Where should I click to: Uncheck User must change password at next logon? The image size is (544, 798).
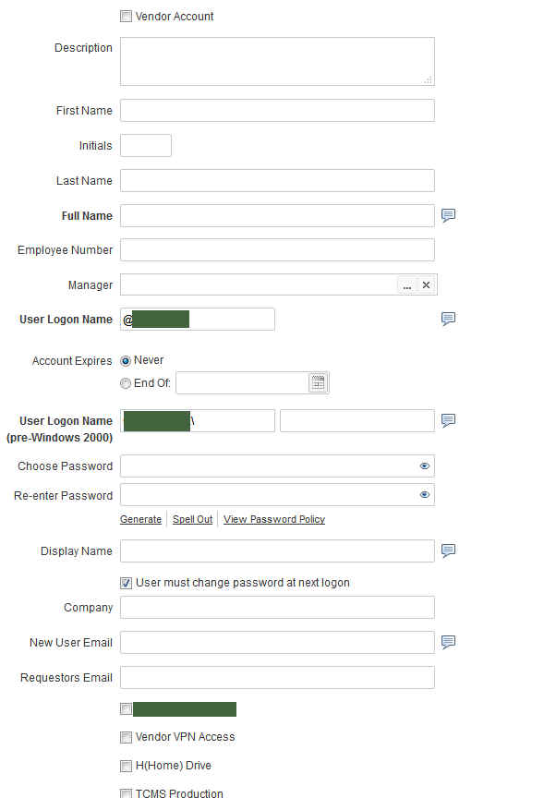[126, 583]
